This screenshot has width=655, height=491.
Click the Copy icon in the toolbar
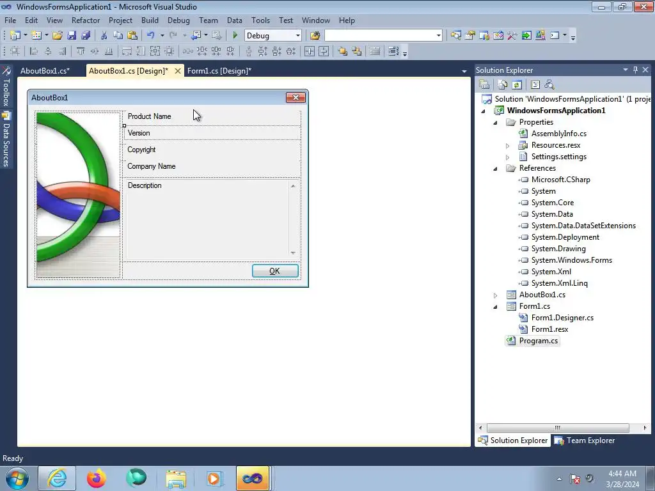[118, 36]
